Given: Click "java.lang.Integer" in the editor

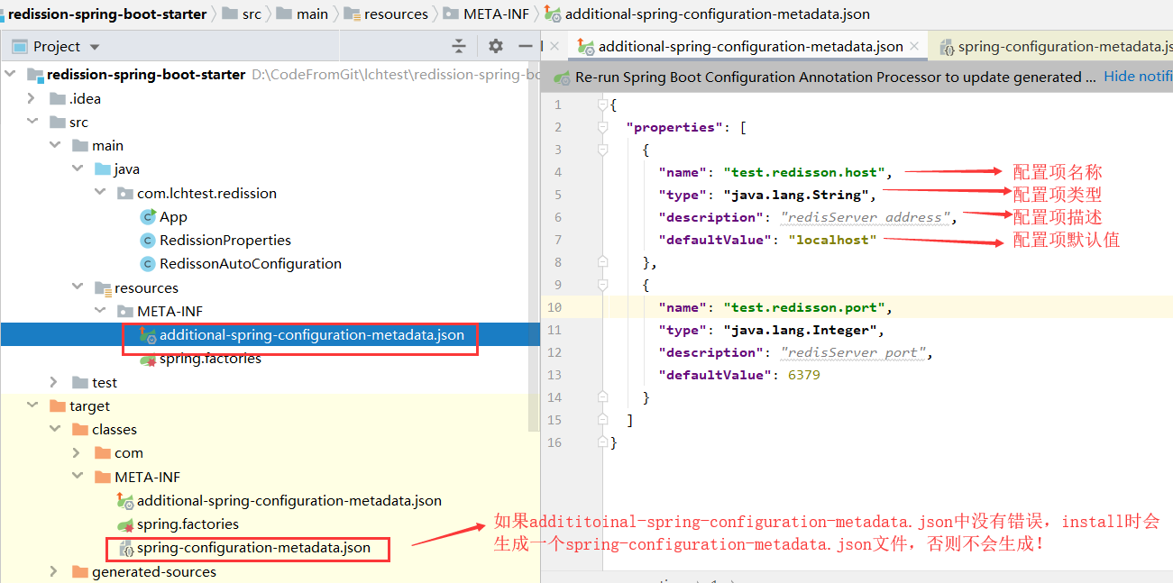Looking at the screenshot, I should click(x=800, y=330).
